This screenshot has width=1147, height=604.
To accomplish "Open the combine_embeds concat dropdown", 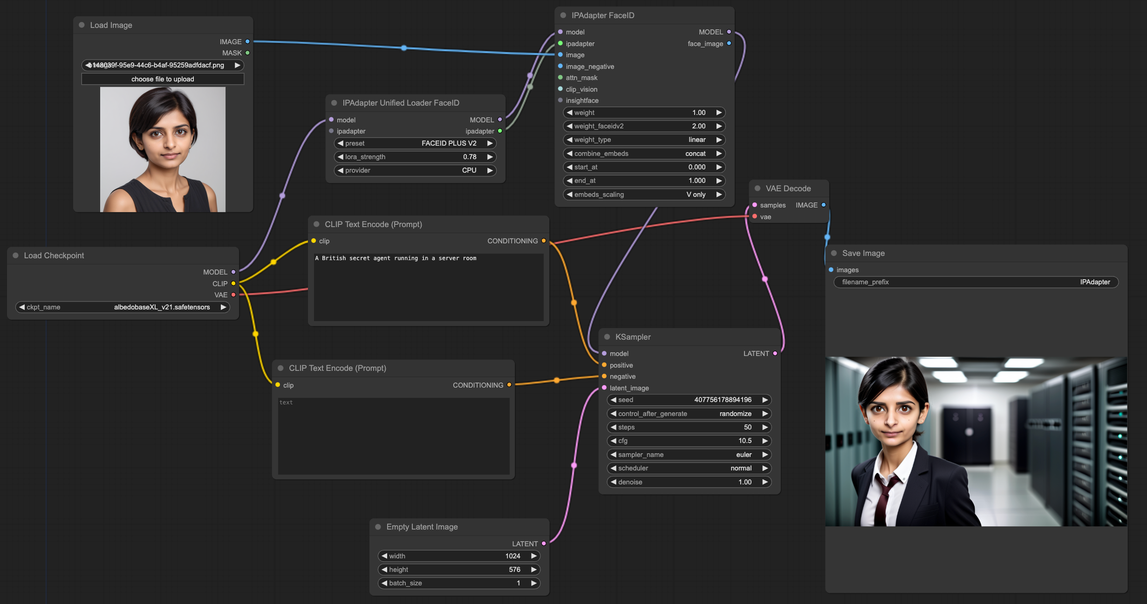I will pos(644,154).
